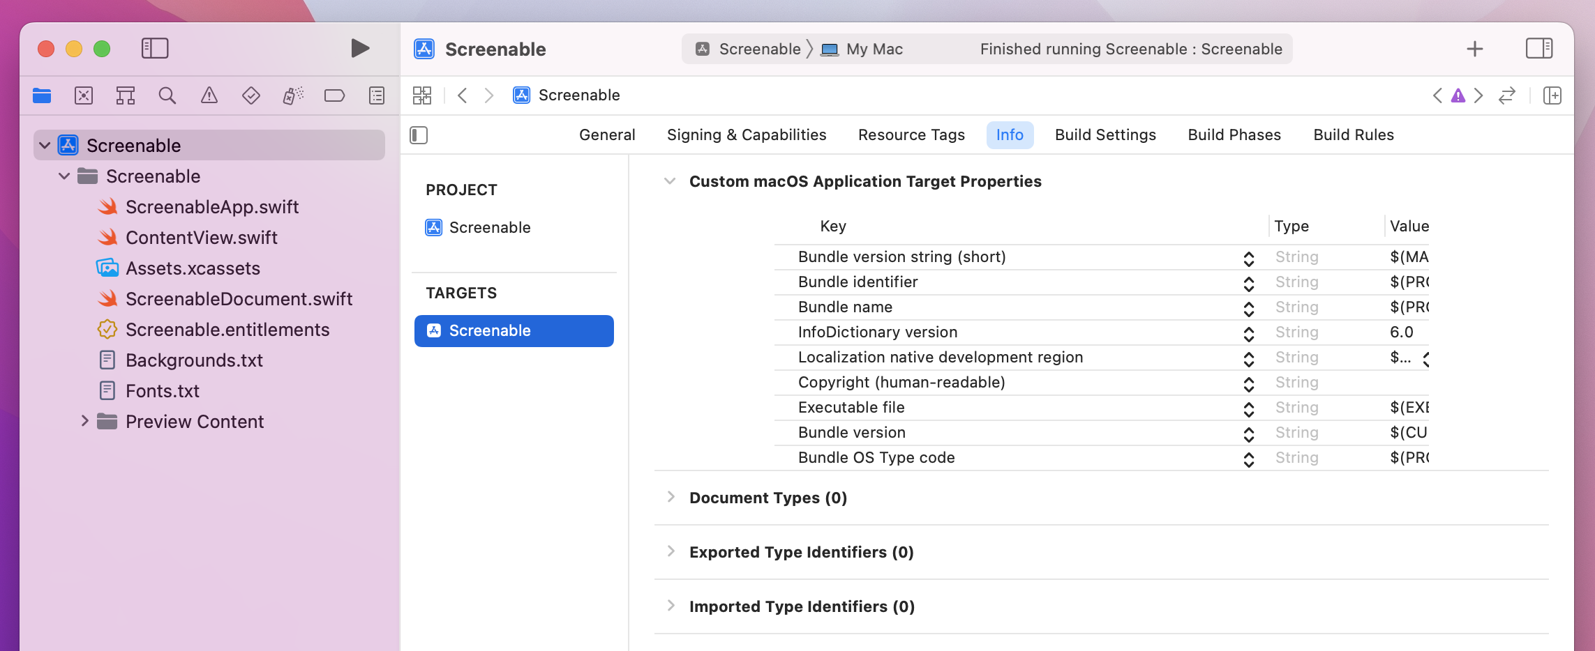Expand the Preview Content folder
The width and height of the screenshot is (1595, 651).
click(84, 421)
